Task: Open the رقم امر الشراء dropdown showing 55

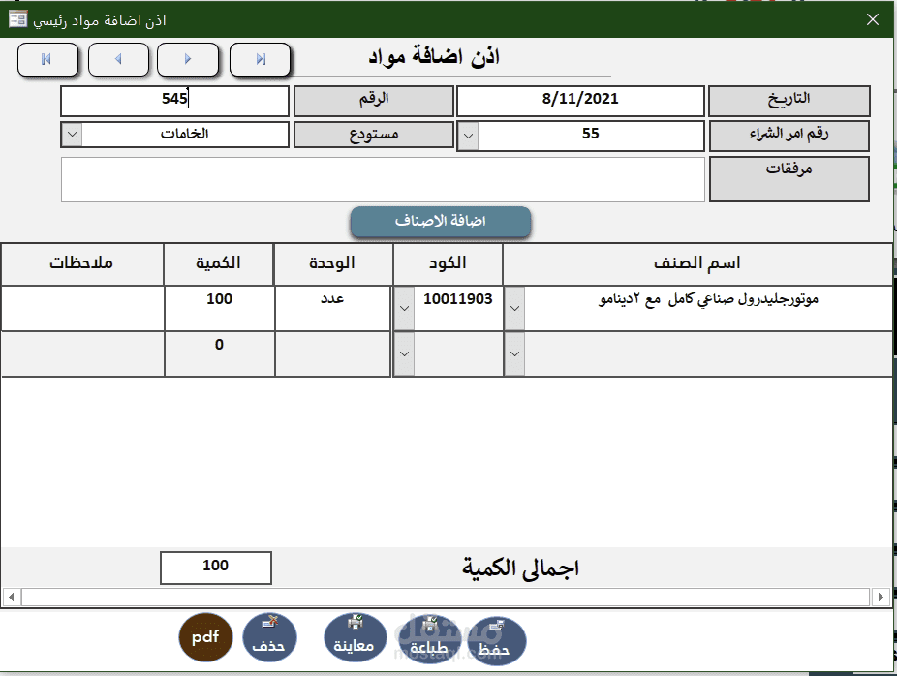Action: click(x=468, y=137)
